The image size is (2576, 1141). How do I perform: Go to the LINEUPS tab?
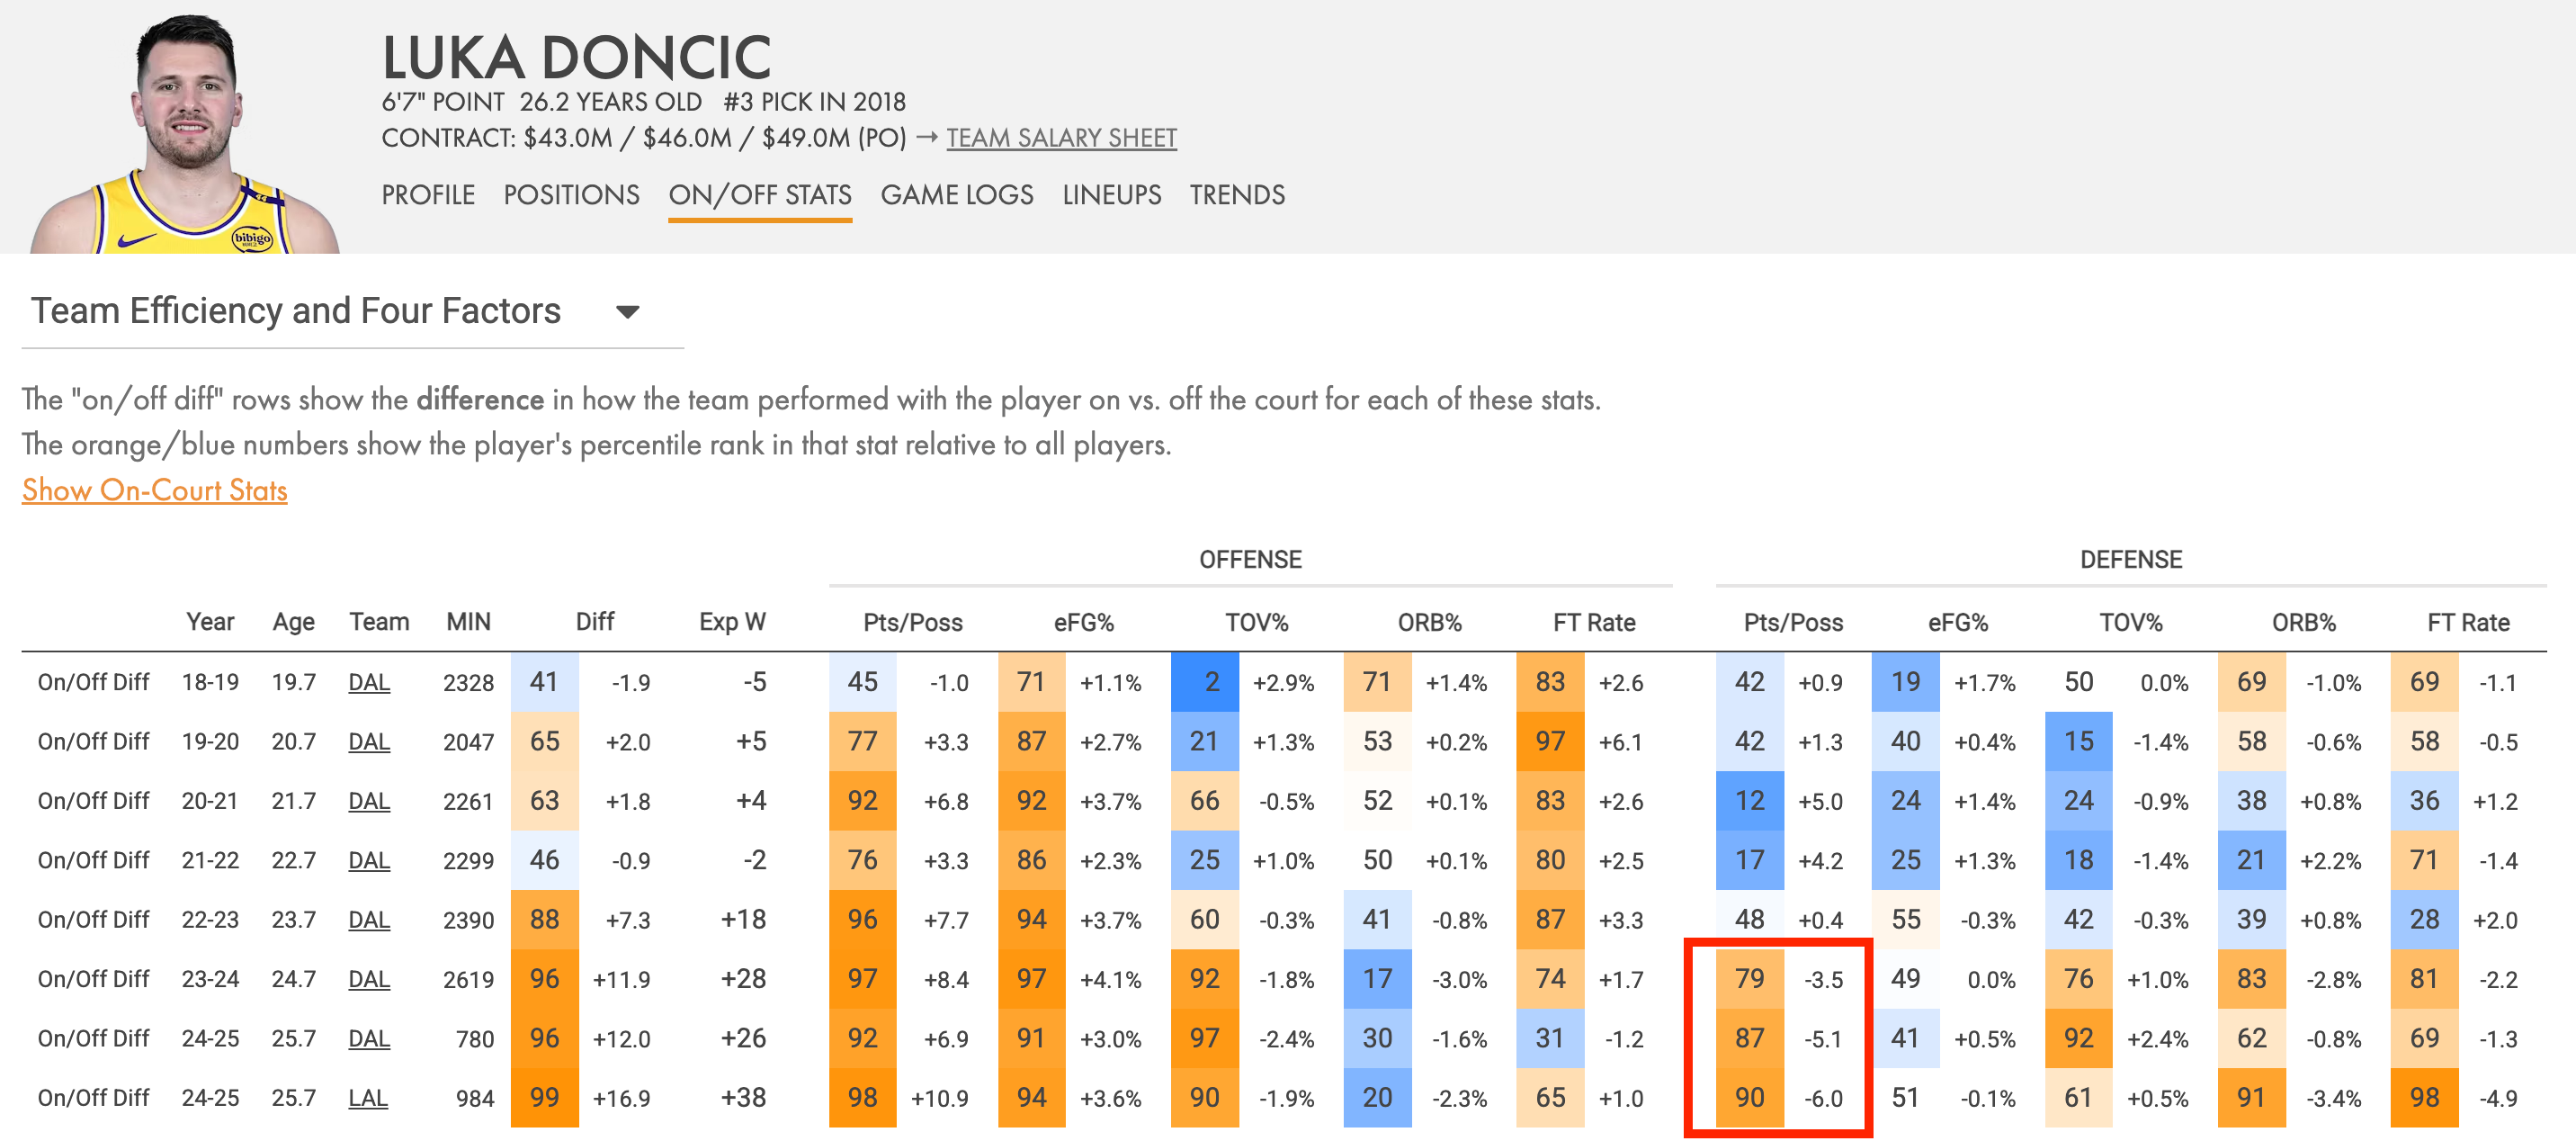(x=1111, y=195)
